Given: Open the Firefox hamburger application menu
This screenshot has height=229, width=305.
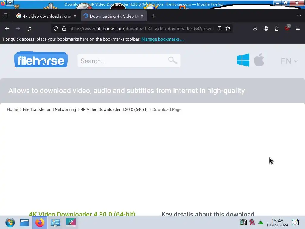Looking at the screenshot, I should click(298, 28).
